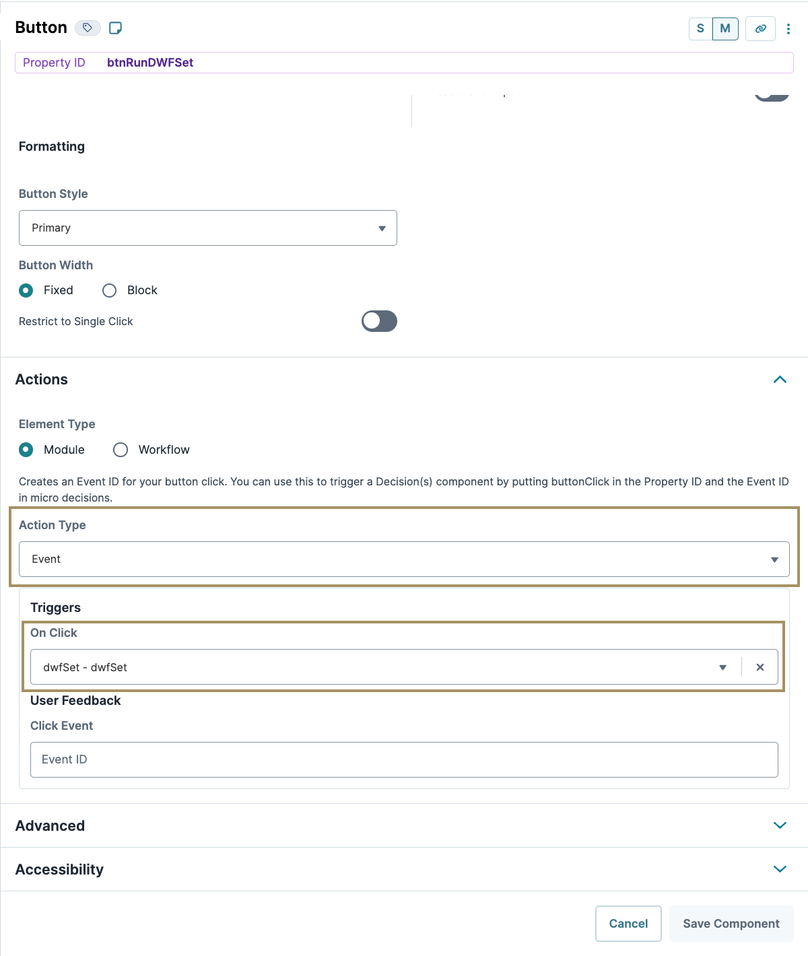
Task: Open the Button Style dropdown showing Primary
Action: point(207,228)
